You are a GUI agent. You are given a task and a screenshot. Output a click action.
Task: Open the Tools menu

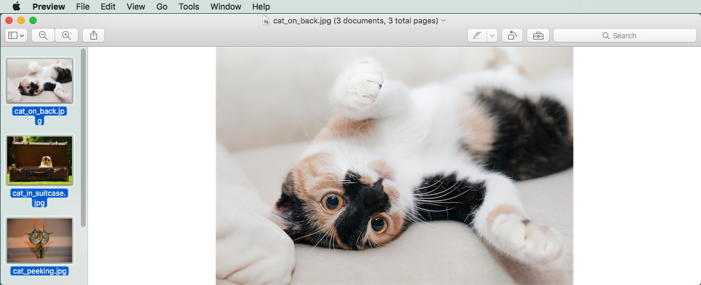pos(189,7)
